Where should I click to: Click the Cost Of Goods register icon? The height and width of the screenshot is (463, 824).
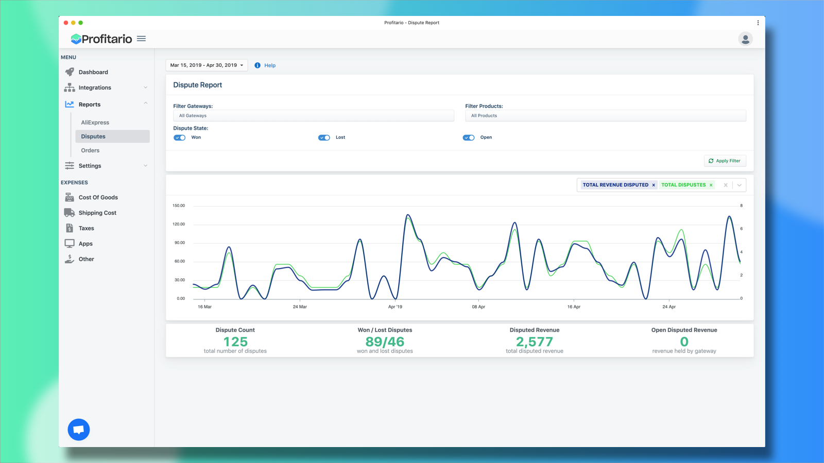click(70, 198)
